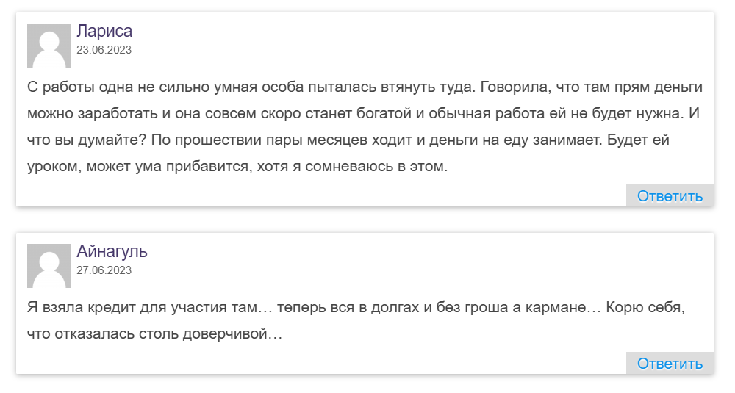Open the Айнагуль author name

pyautogui.click(x=112, y=252)
